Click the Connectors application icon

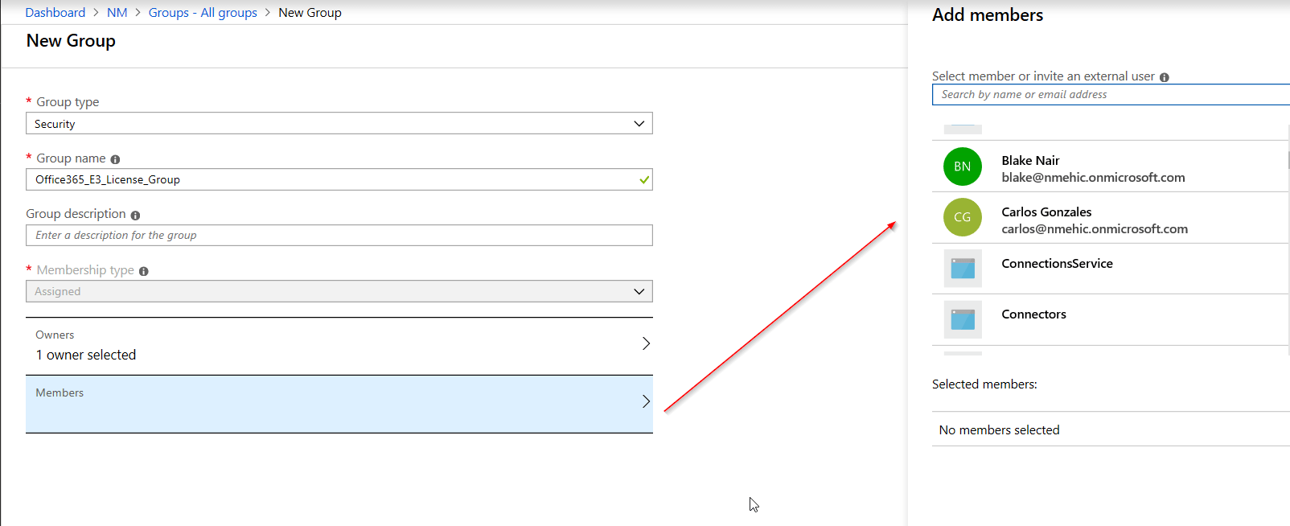962,319
